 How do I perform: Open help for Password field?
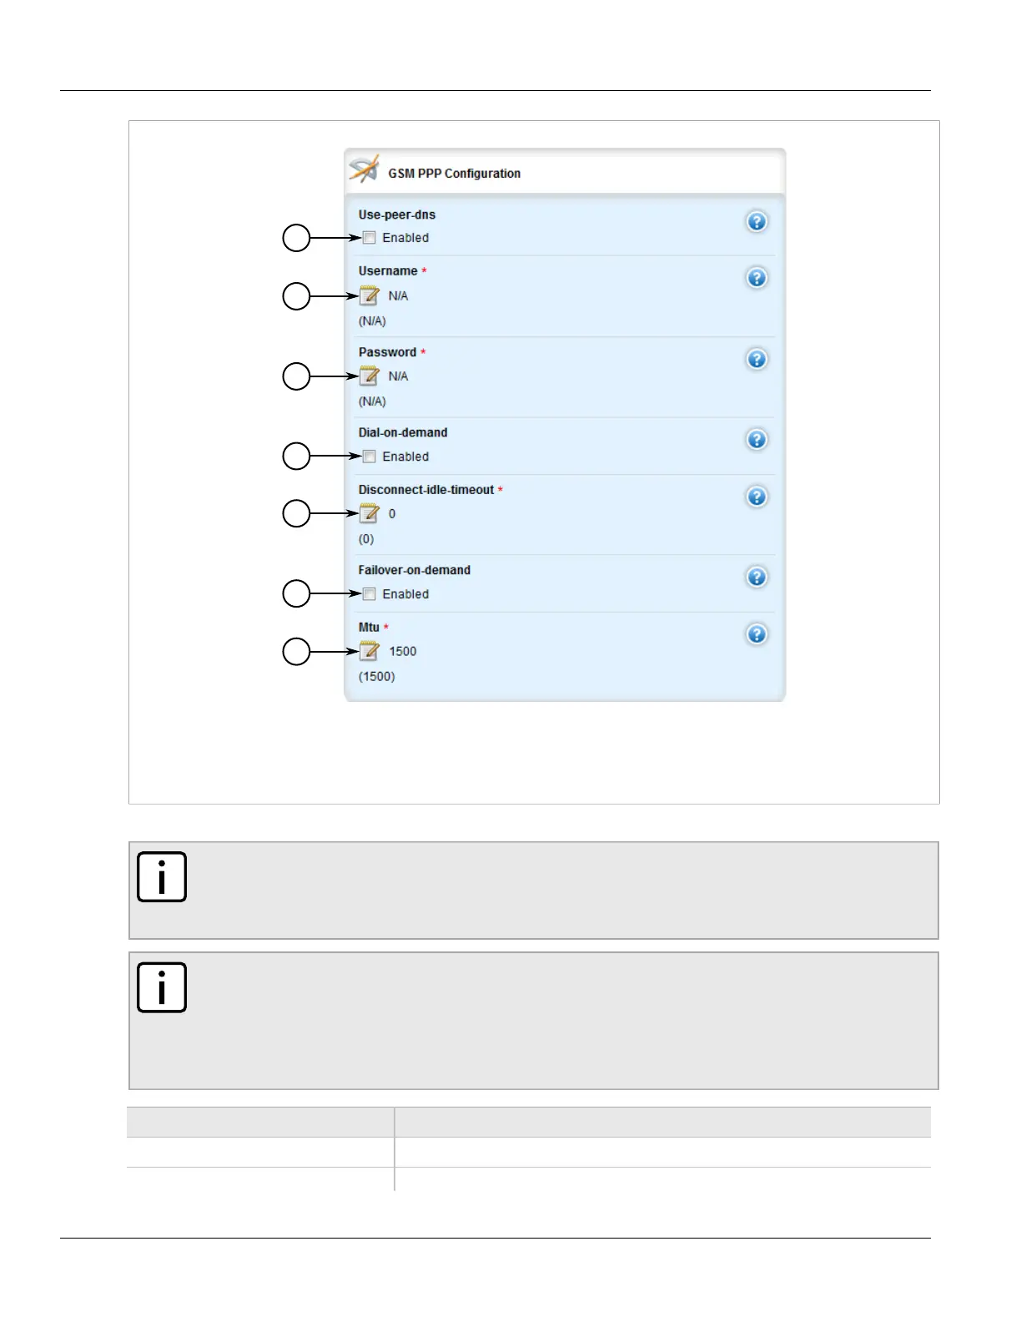tap(757, 359)
